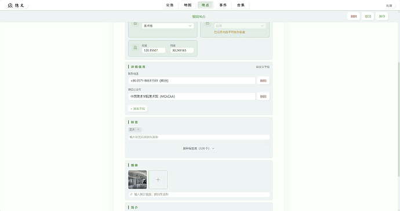This screenshot has height=211, width=400.
Task: Click 取消 to cancel editing
Action: coord(368,16)
